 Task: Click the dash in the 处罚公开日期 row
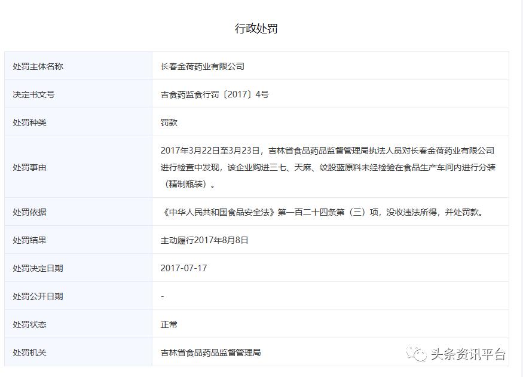click(x=160, y=296)
